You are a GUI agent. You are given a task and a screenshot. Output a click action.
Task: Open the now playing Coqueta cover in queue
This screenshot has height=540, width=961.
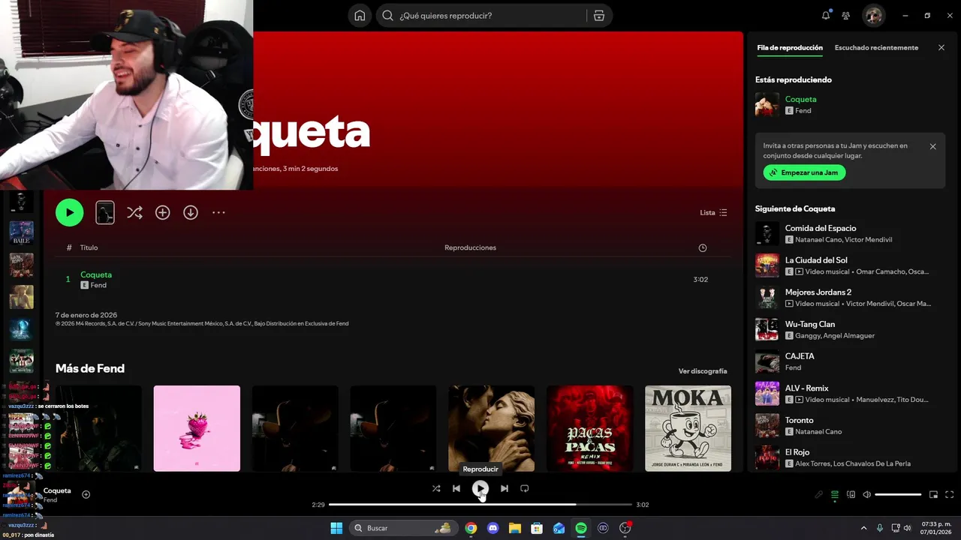tap(767, 104)
